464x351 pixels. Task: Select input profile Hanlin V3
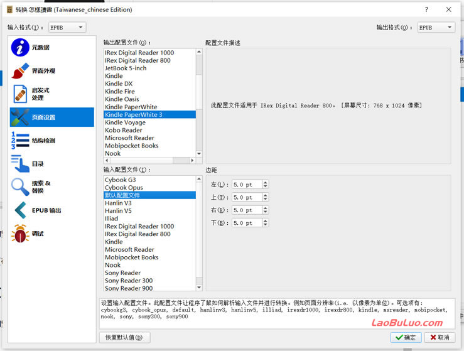click(149, 203)
